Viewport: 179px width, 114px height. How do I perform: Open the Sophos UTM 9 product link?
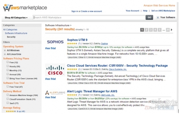(x=77, y=40)
